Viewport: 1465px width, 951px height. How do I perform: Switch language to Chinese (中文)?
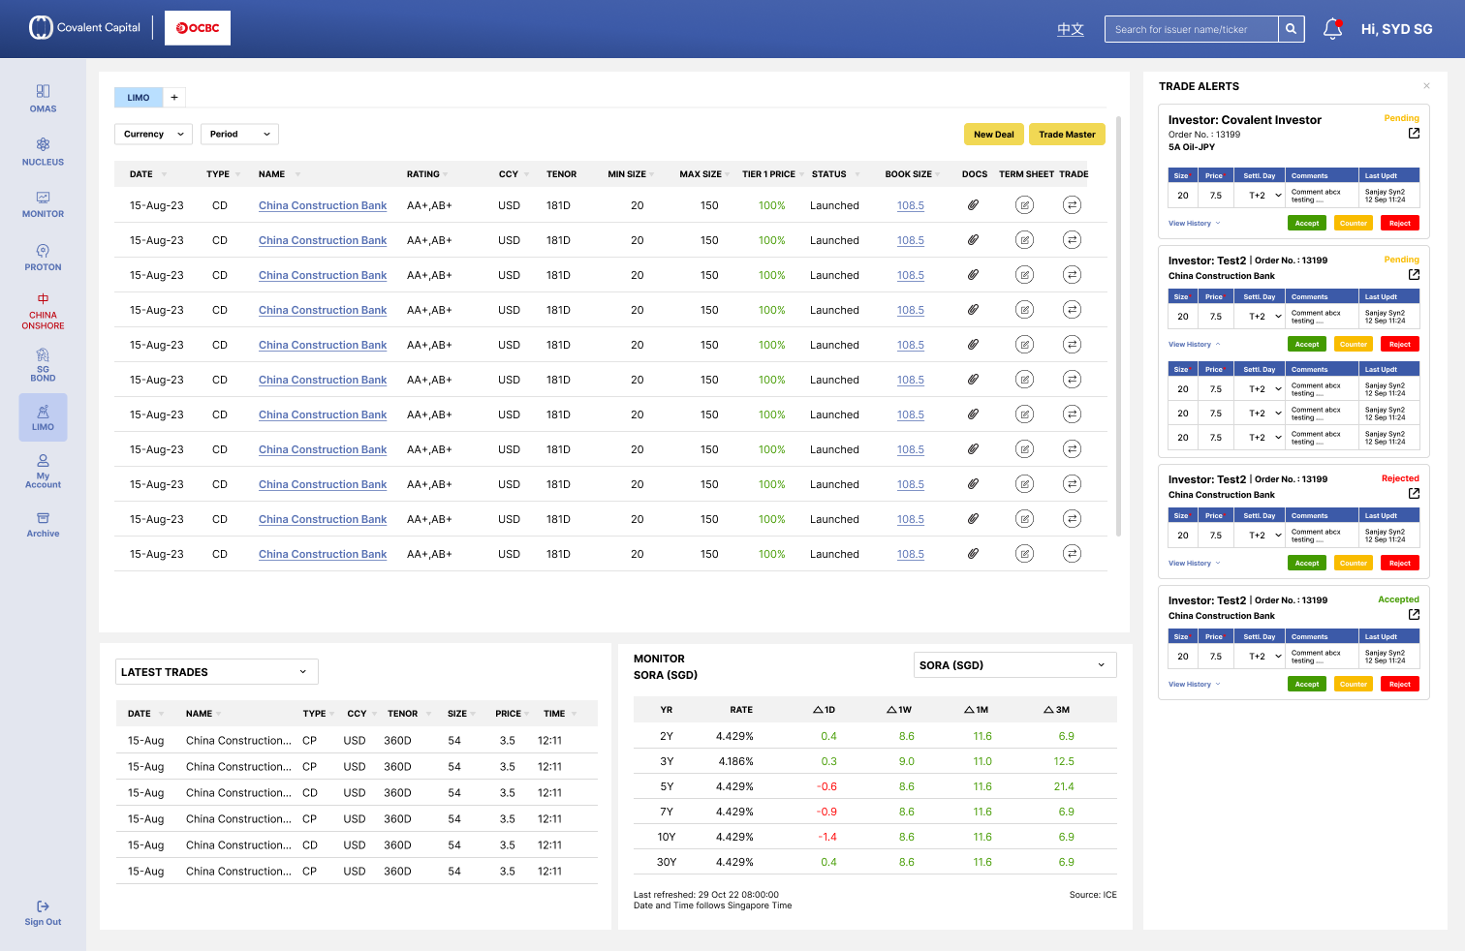coord(1070,29)
